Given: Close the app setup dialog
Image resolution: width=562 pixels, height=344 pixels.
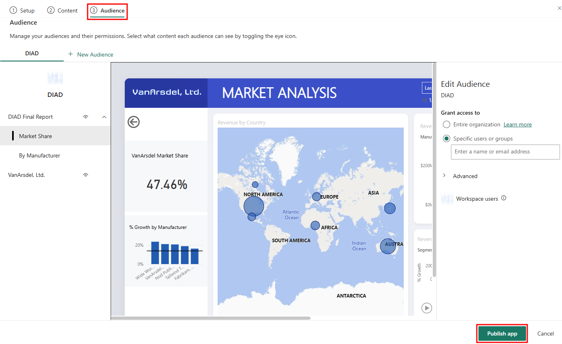Looking at the screenshot, I should tap(559, 8).
